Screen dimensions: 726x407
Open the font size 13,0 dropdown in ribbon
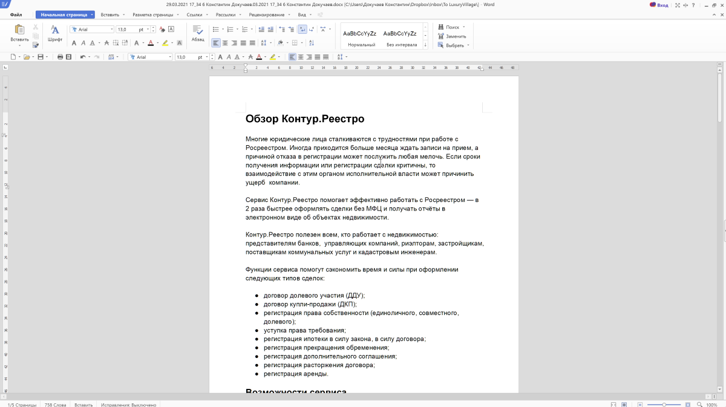coord(148,29)
